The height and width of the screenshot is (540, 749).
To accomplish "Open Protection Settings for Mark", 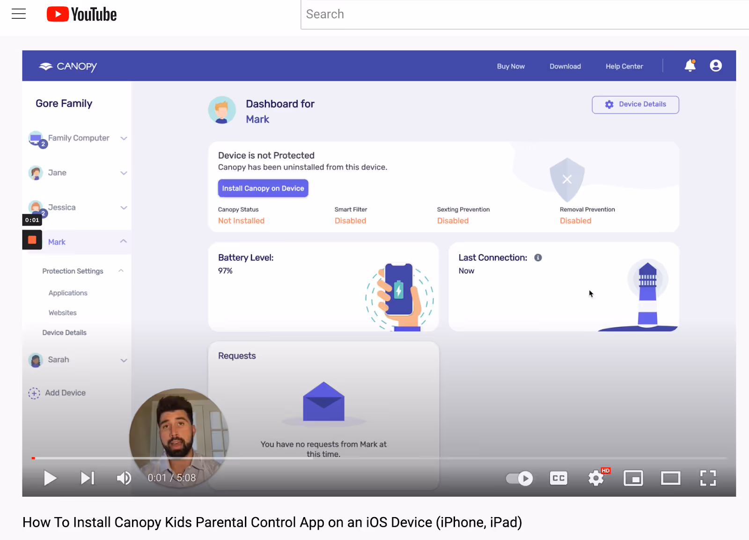I will pyautogui.click(x=73, y=271).
